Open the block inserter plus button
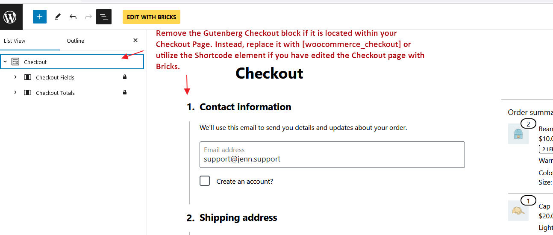553x235 pixels. (40, 17)
